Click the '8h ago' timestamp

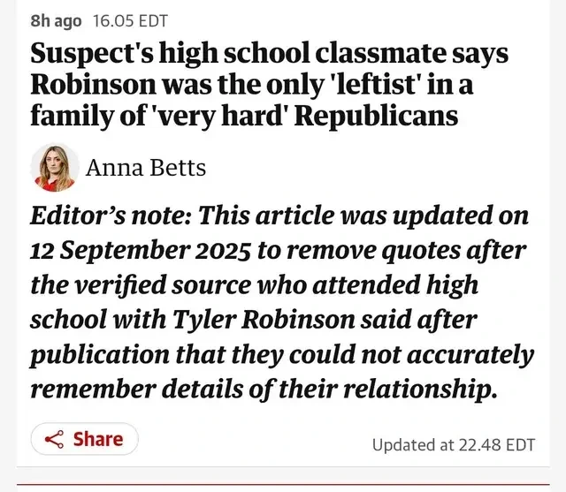point(56,20)
